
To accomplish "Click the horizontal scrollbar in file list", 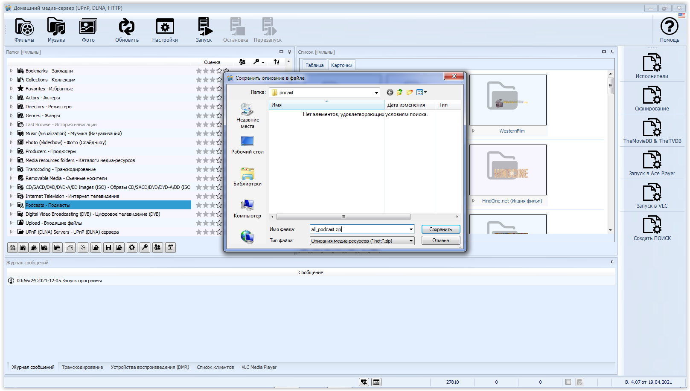I will click(343, 217).
